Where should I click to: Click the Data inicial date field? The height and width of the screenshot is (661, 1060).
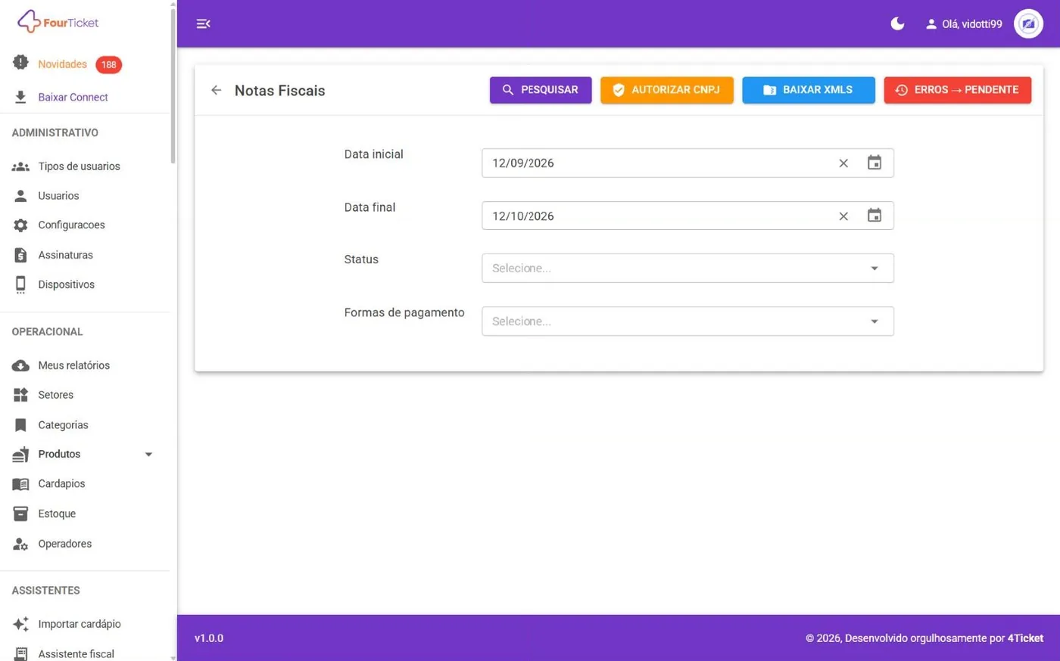(687, 163)
